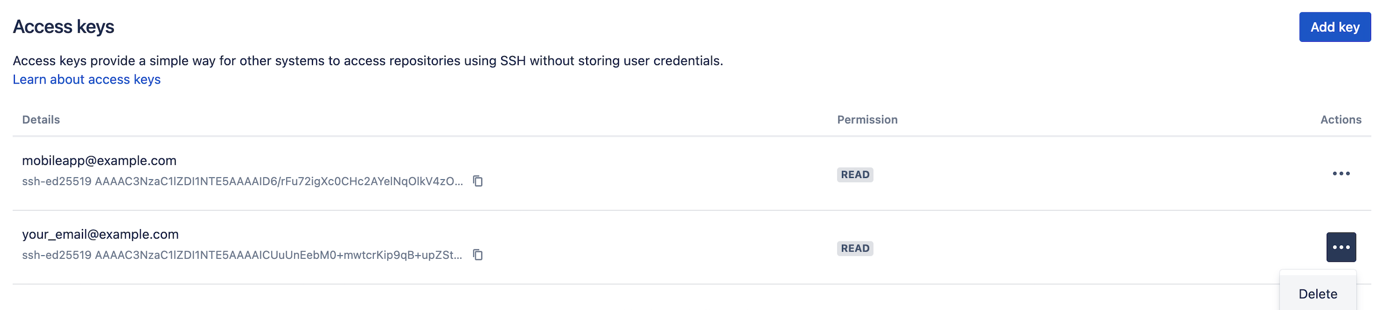Click empty space in your_email@example.com row
This screenshot has height=310, width=1380.
click(x=643, y=247)
